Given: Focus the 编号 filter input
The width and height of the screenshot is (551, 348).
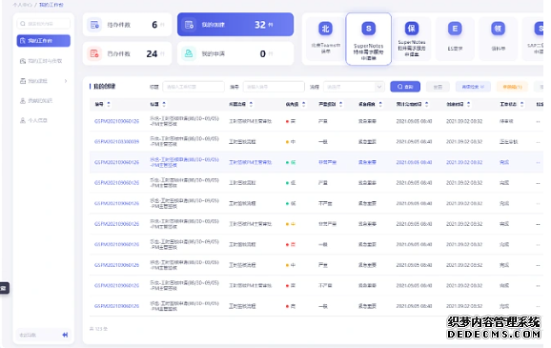Looking at the screenshot, I should click(274, 87).
